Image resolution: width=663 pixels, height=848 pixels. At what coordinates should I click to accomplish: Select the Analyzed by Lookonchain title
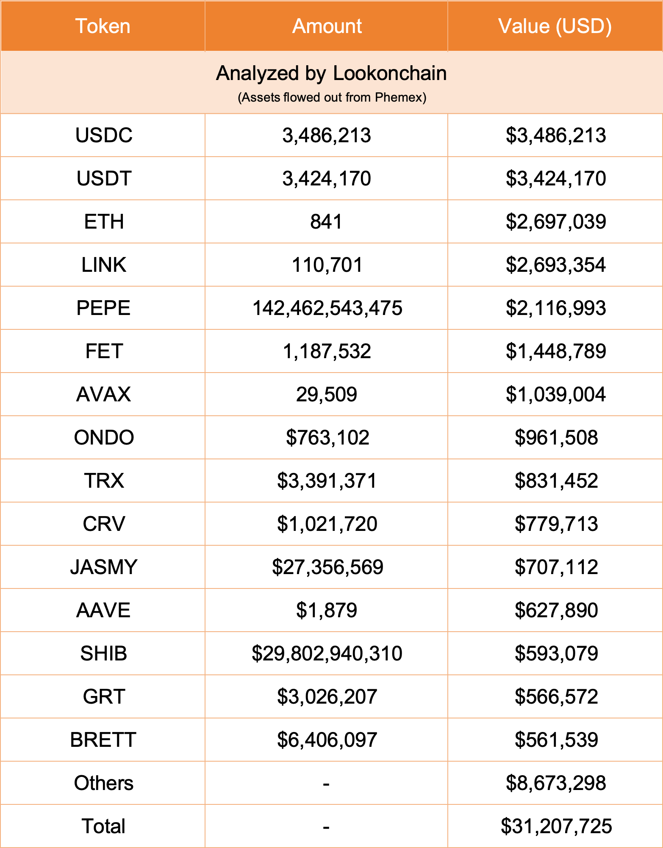[x=331, y=73]
